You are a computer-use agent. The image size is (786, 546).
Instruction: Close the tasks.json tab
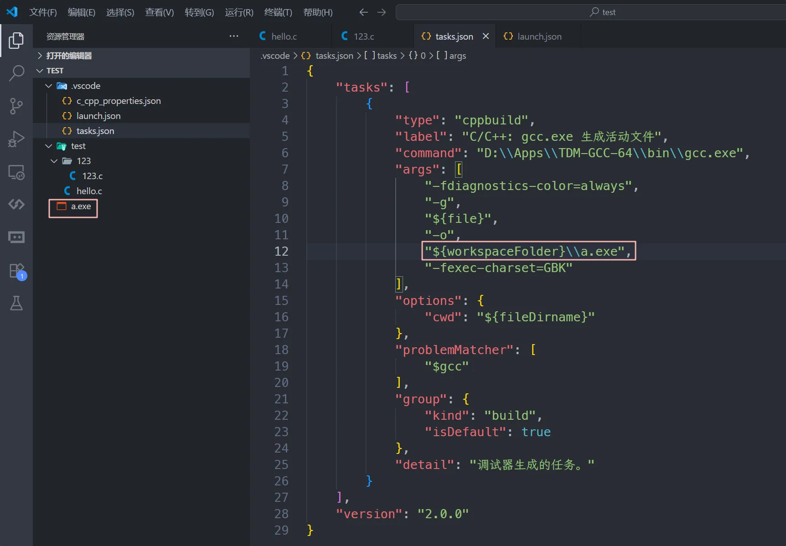[486, 36]
